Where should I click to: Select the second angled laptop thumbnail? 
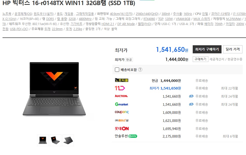click(x=56, y=140)
